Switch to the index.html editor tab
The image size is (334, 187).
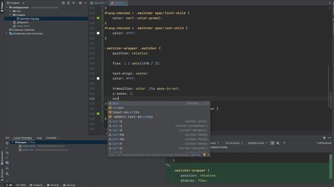98,3
